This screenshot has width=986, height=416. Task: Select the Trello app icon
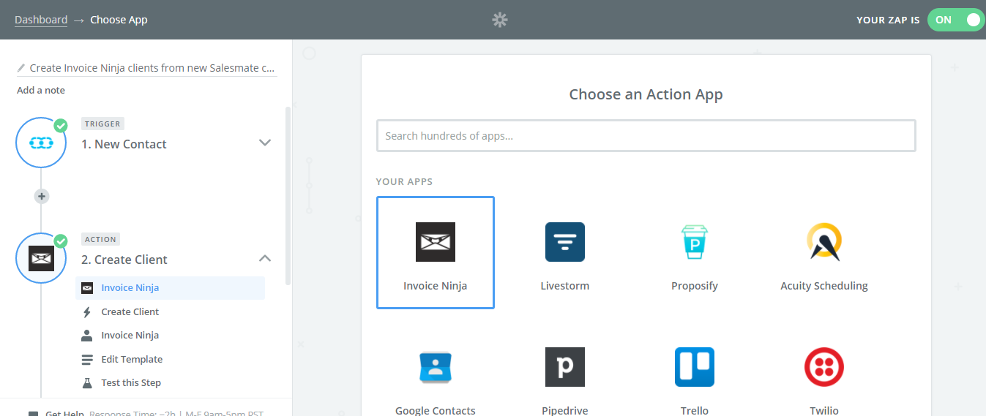[x=695, y=367]
